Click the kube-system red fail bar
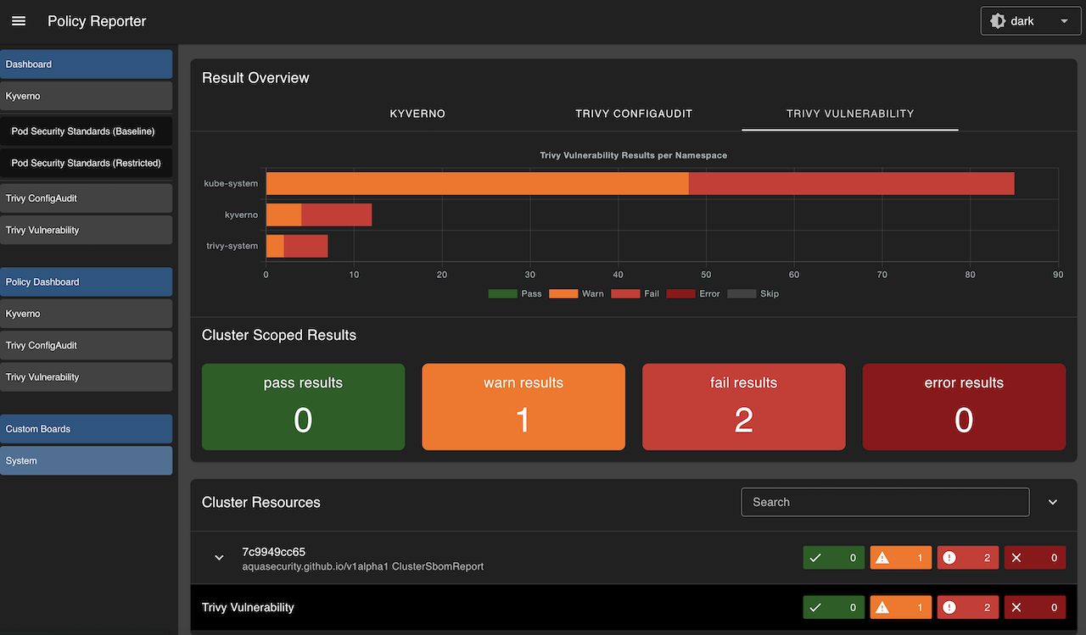This screenshot has height=635, width=1086. coord(852,183)
